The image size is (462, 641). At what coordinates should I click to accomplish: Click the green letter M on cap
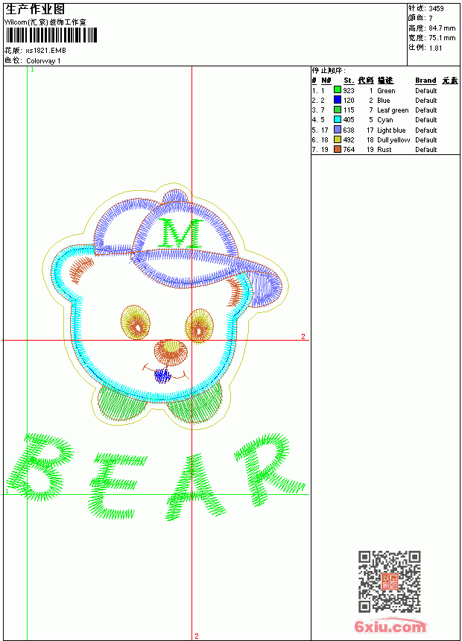click(180, 233)
